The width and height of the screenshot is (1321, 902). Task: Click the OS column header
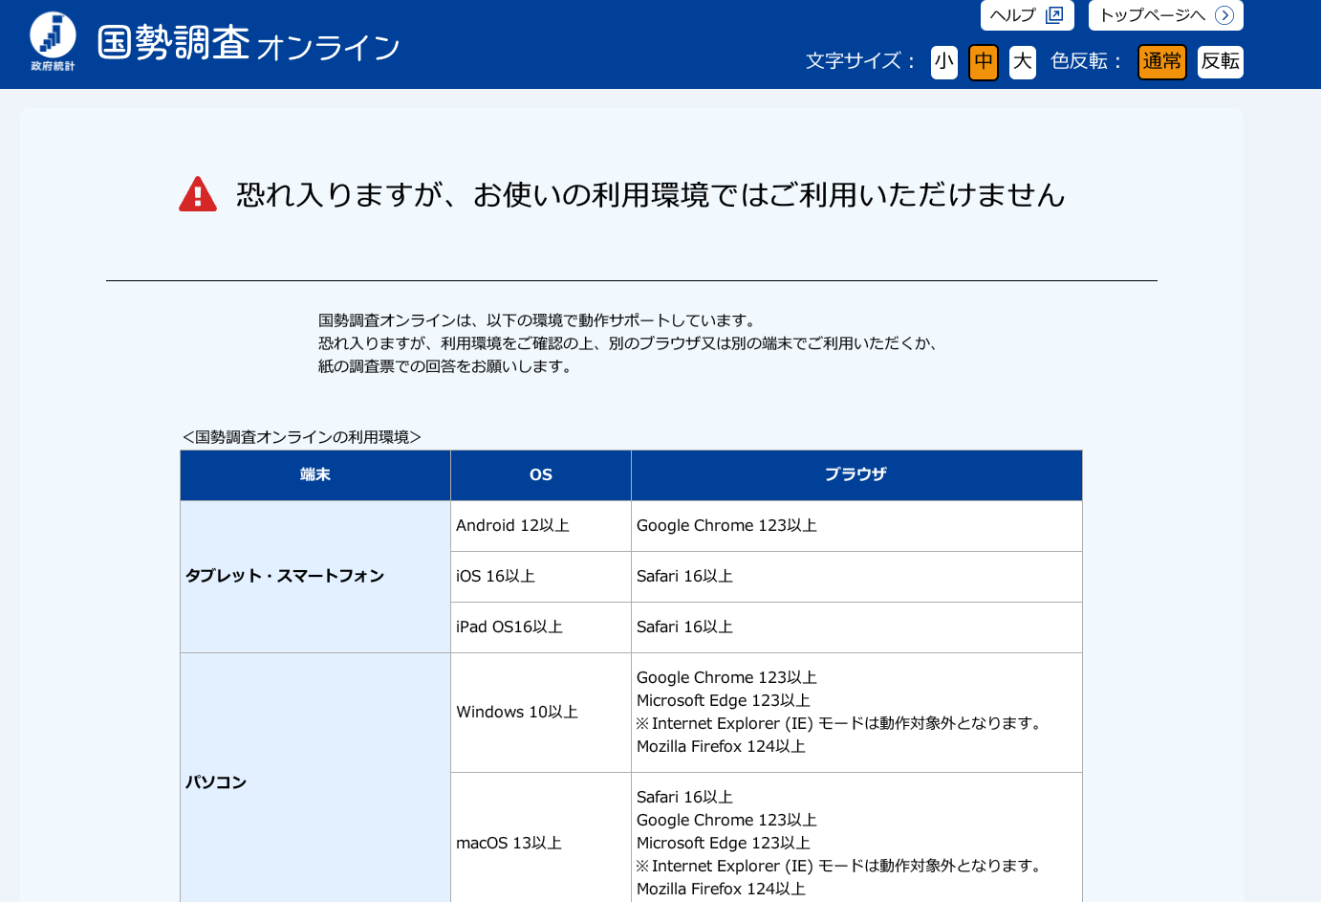(540, 474)
